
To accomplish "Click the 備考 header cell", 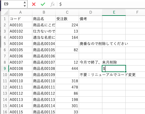I will tap(91, 19).
